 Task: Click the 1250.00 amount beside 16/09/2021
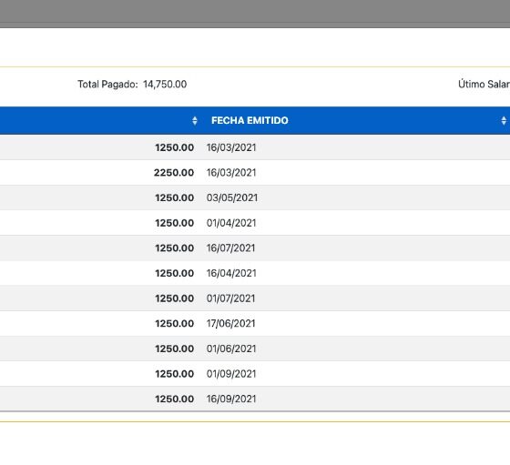pyautogui.click(x=174, y=399)
